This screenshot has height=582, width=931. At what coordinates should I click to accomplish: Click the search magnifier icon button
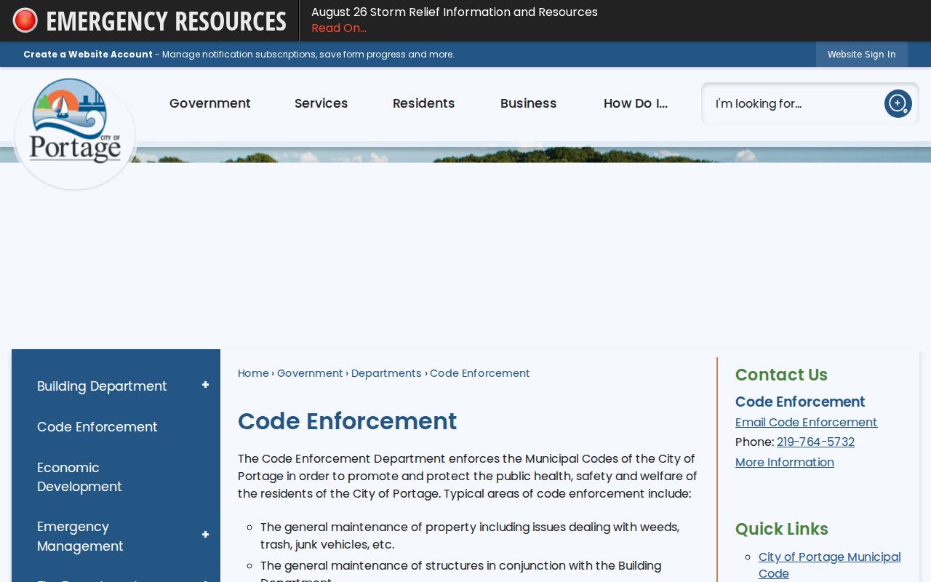click(898, 103)
